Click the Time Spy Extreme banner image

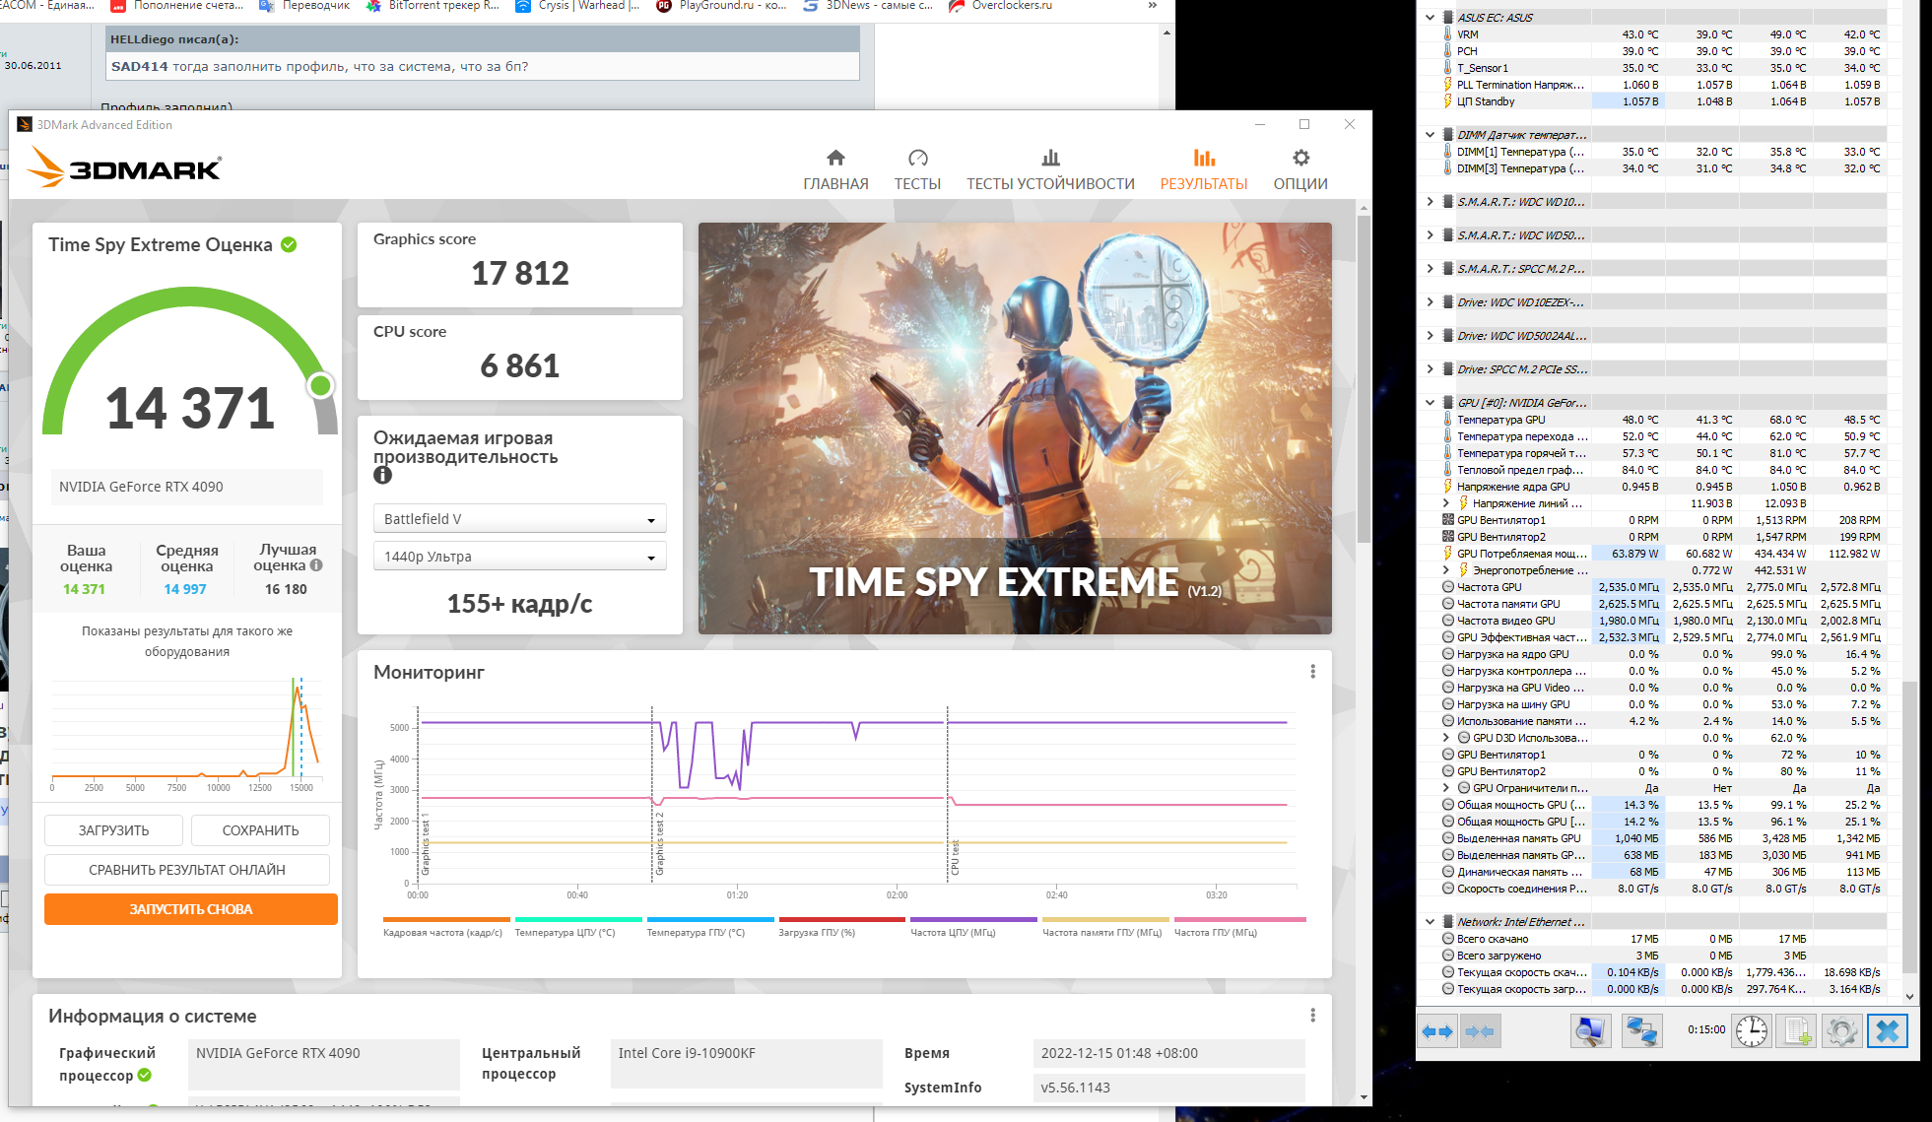click(1015, 428)
